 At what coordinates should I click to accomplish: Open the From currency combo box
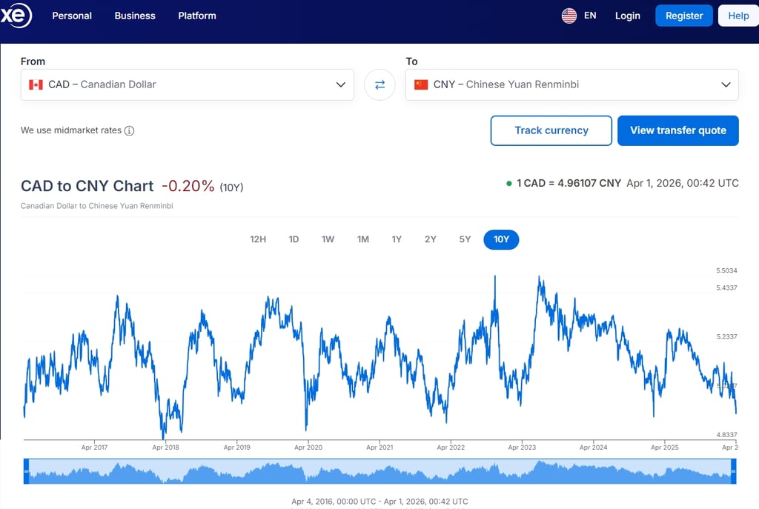tap(188, 84)
